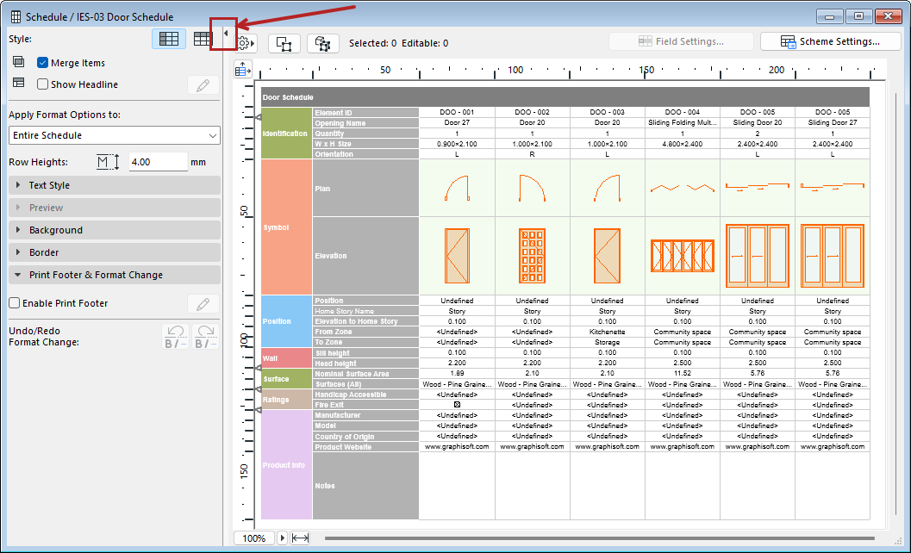Viewport: 911px width, 553px height.
Task: Enable the Show Headline checkbox
Action: point(43,84)
